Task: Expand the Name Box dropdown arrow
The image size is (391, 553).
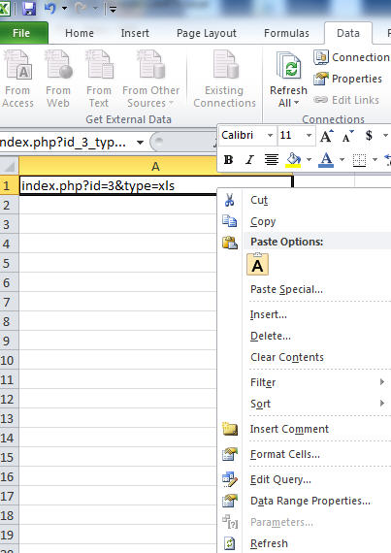Action: point(140,143)
